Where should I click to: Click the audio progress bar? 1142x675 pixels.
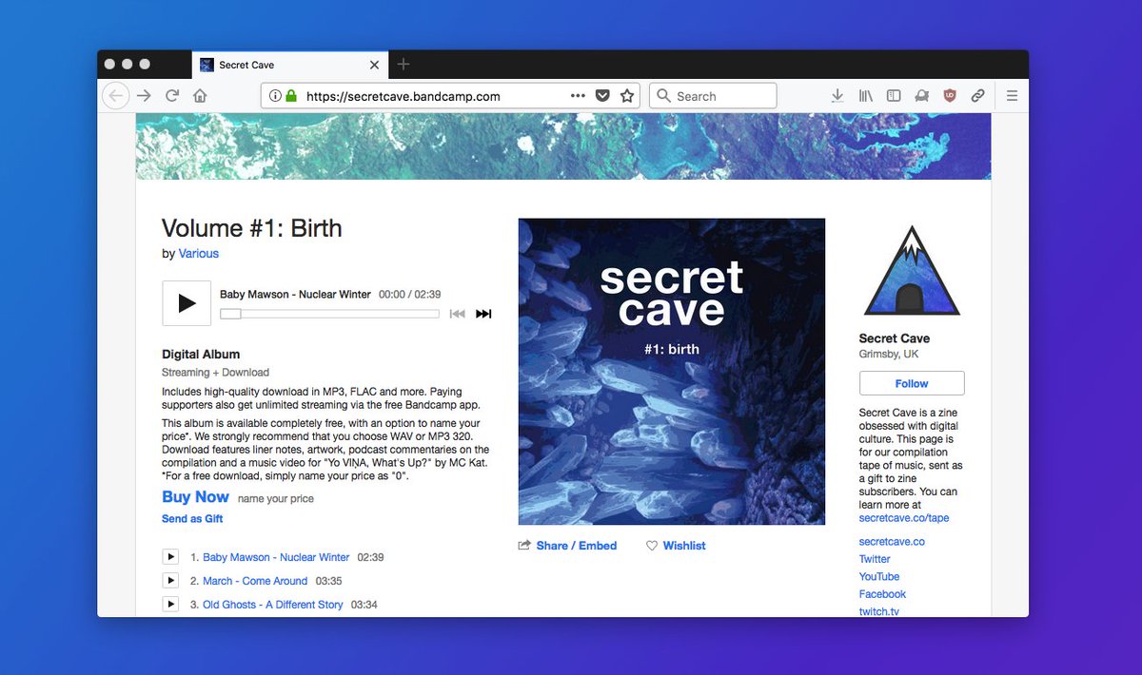pos(329,314)
